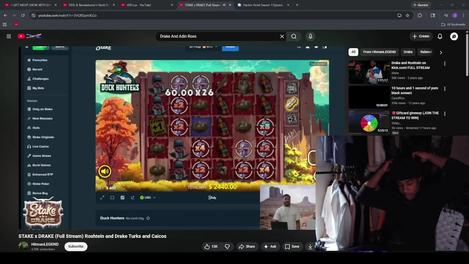Dislike the video

coord(227,246)
